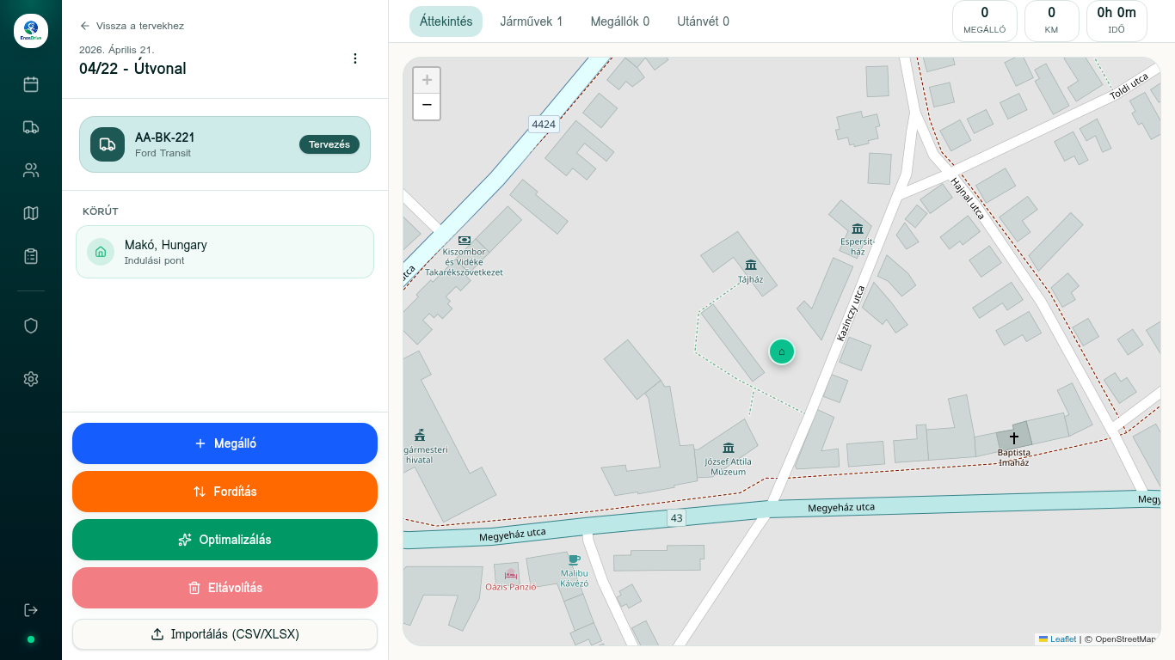Switch to the Megállók 0 tab
The height and width of the screenshot is (660, 1175).
tap(619, 21)
